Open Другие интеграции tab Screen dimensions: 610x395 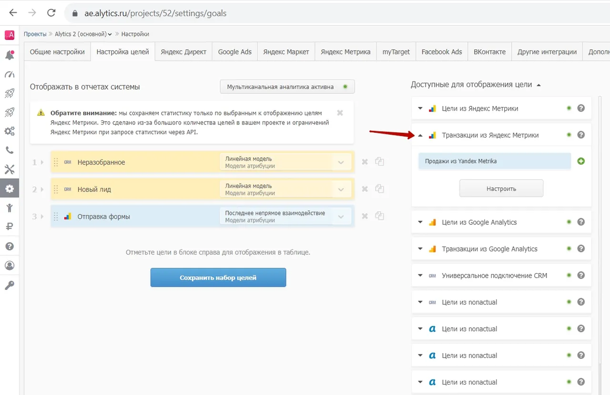click(x=547, y=52)
